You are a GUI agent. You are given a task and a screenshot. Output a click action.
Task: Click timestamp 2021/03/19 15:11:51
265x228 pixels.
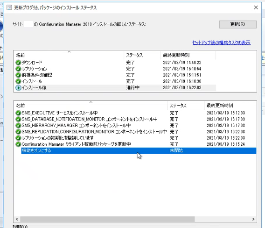click(x=182, y=75)
